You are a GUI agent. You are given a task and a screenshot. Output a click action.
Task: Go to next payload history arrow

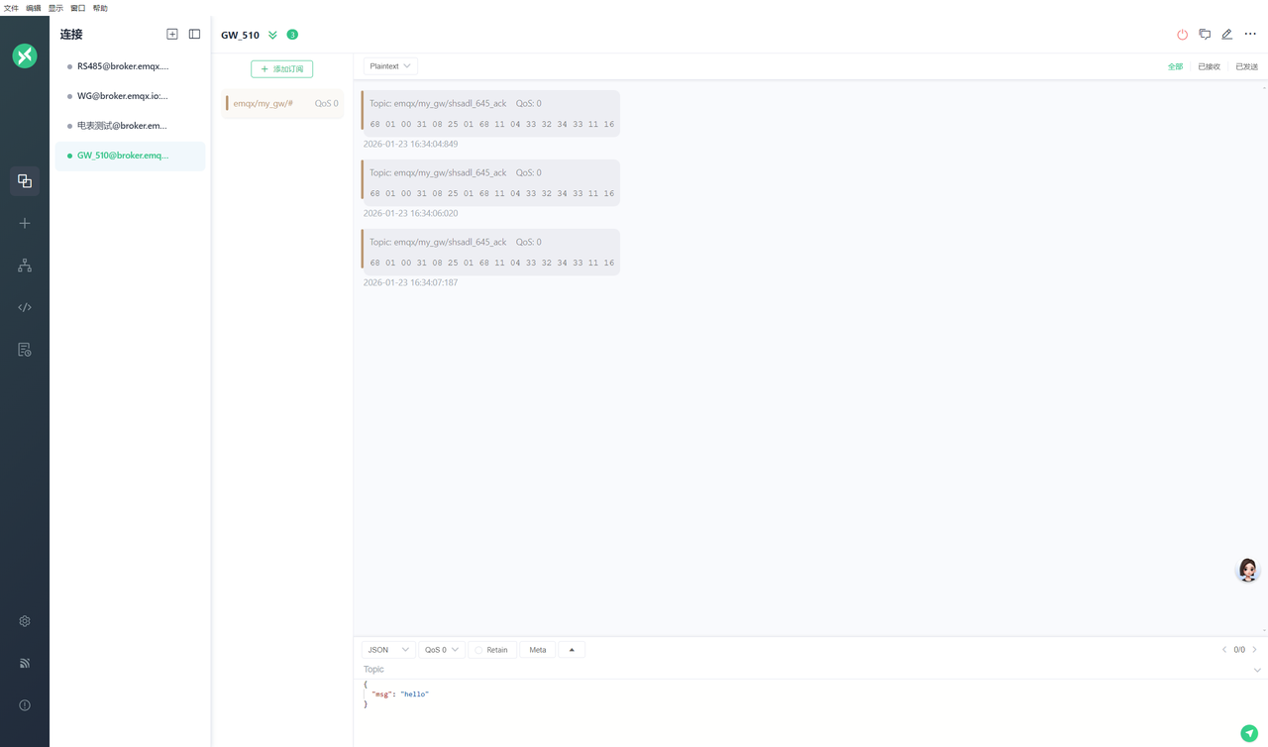click(1255, 650)
